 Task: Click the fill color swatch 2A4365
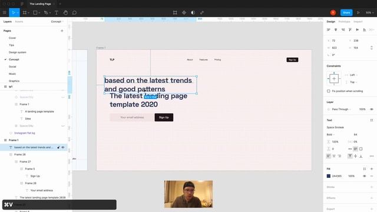329,176
